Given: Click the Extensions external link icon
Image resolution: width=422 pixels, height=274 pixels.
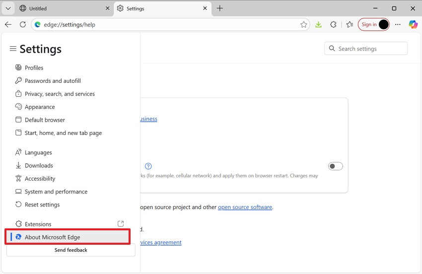Looking at the screenshot, I should [x=121, y=224].
